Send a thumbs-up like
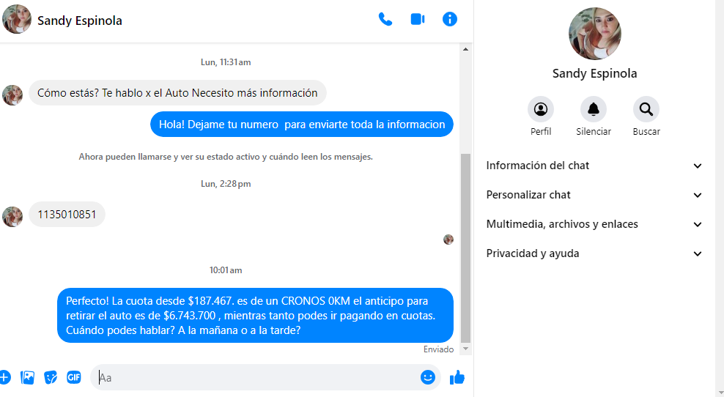 (457, 377)
